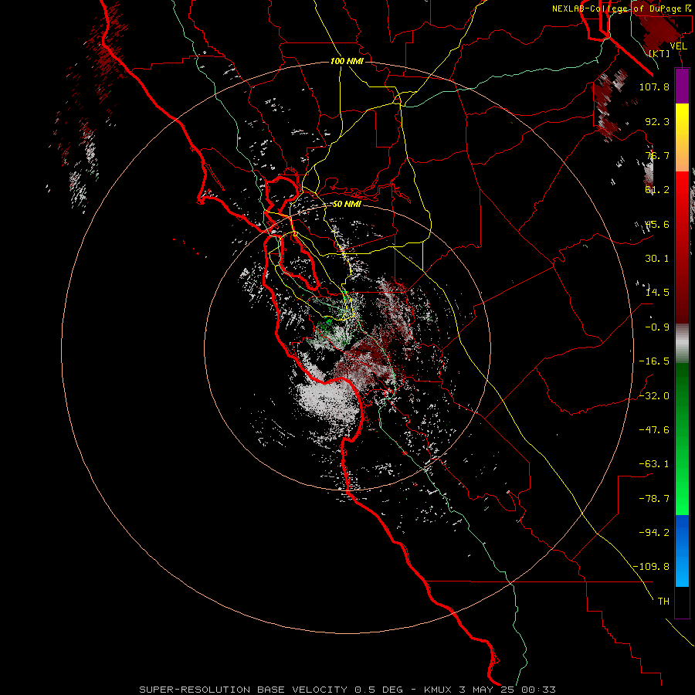695x695 pixels.
Task: Click the "45.6" scale value
Action: pos(657,224)
